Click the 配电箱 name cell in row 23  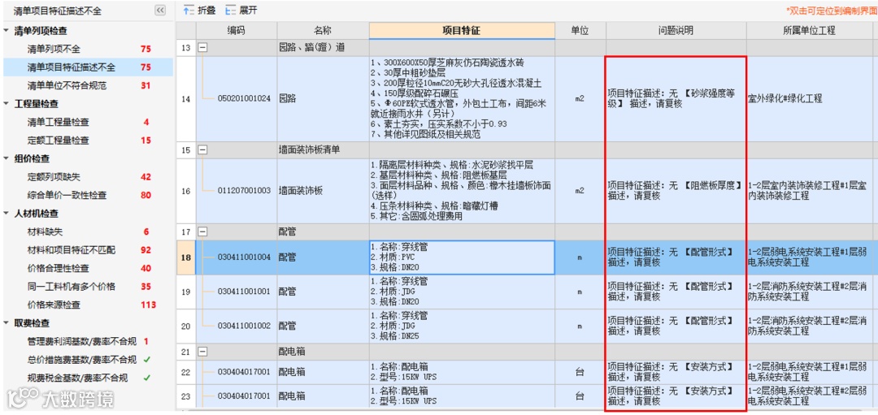pos(323,396)
